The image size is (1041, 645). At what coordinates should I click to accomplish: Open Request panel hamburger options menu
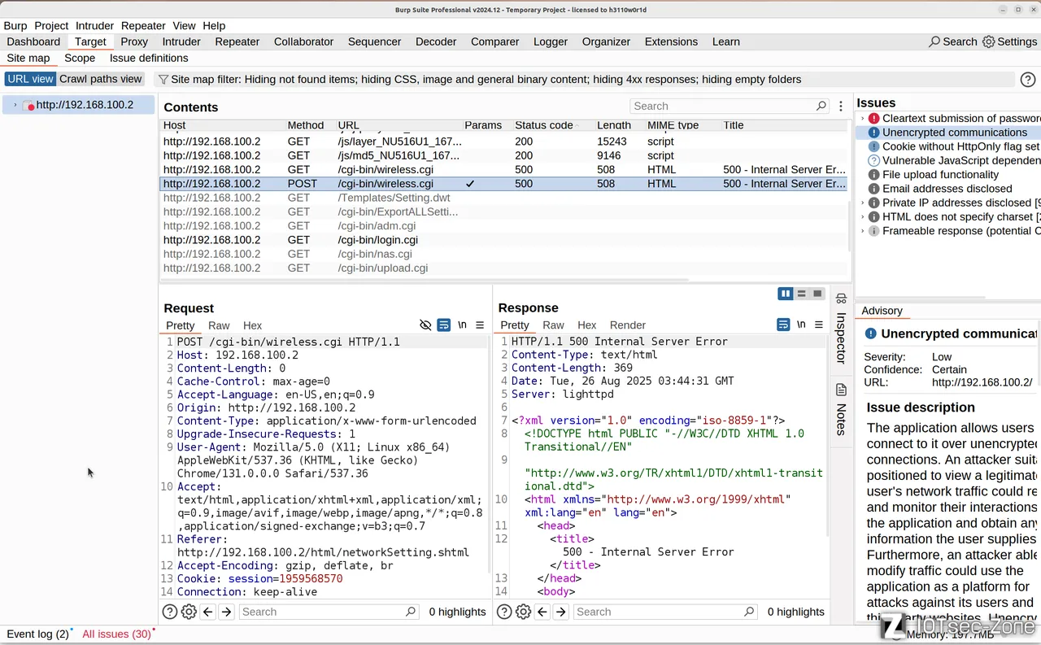click(480, 325)
